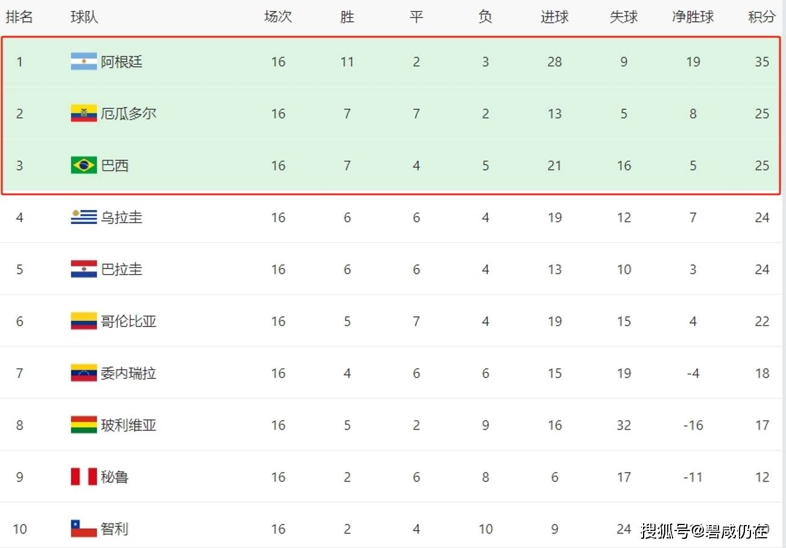786x548 pixels.
Task: Select the 排名 column header
Action: [19, 17]
